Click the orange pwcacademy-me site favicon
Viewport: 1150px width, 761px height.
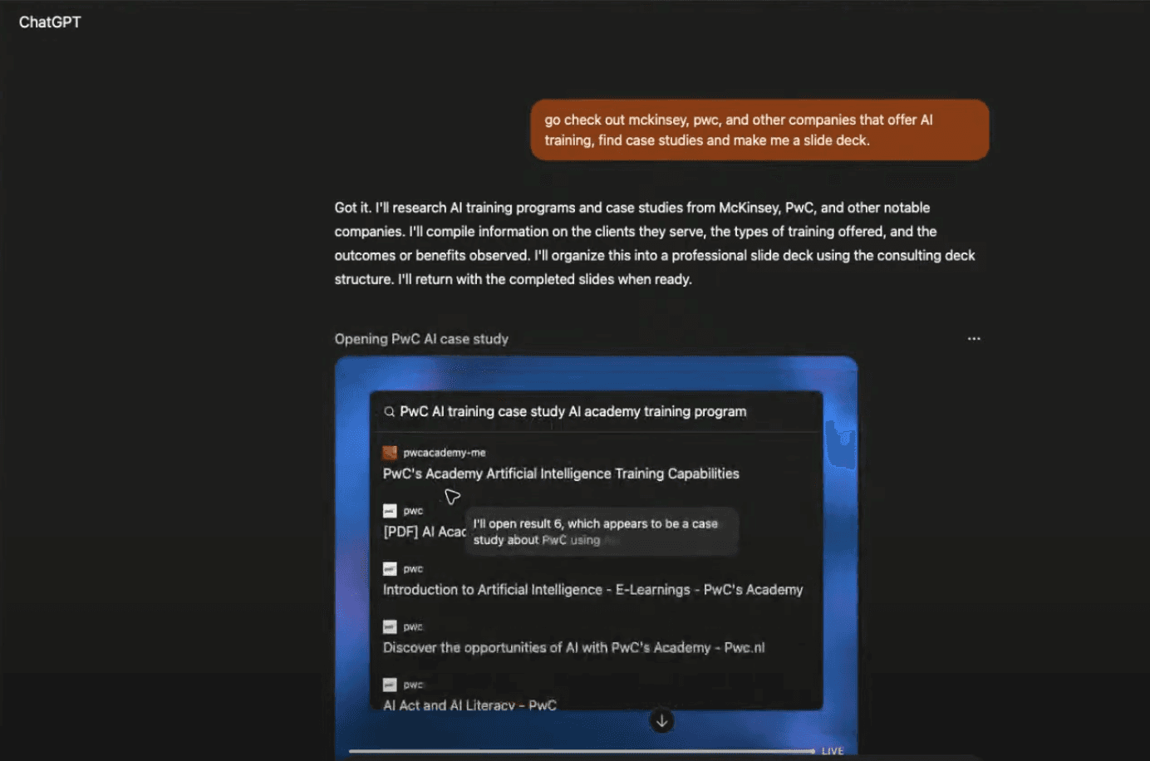(389, 452)
